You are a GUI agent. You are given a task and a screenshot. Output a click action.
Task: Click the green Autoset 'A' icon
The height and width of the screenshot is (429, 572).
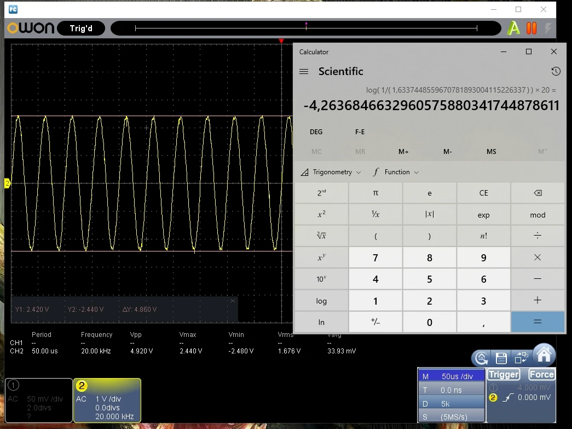(513, 28)
